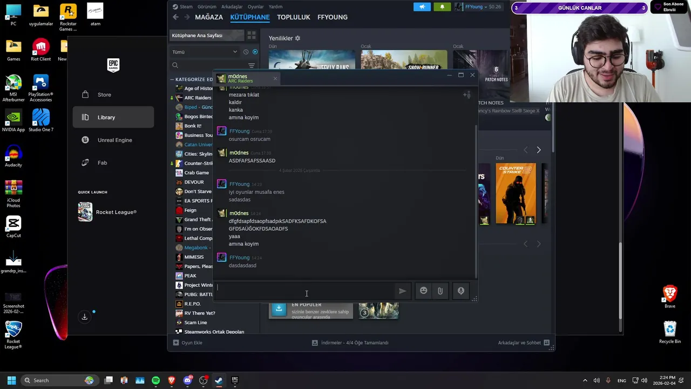Launch Rocket League from Quick Launch
The image size is (691, 389).
coord(108,212)
